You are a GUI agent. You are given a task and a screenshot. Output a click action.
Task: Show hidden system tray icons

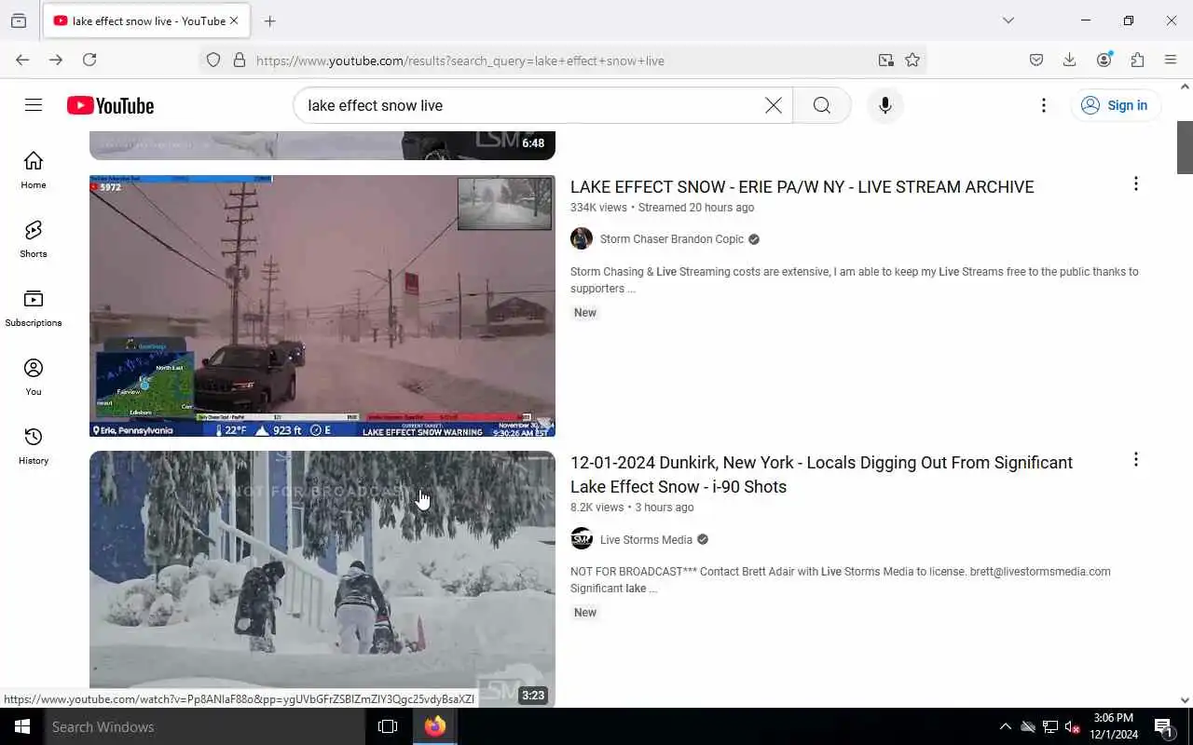1005,726
